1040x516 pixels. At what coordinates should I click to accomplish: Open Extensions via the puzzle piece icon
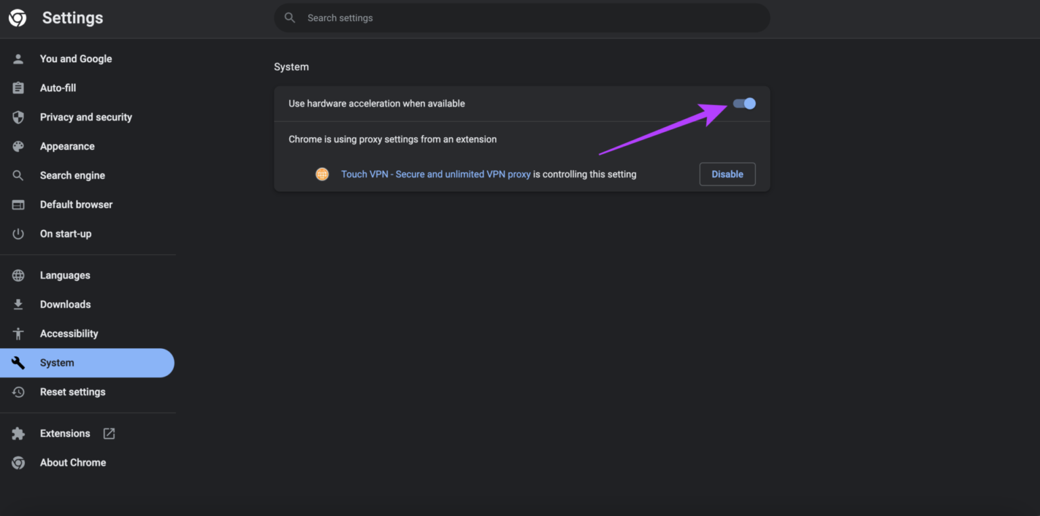click(x=18, y=433)
